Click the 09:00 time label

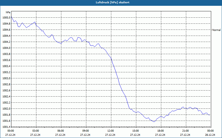[x=86, y=131]
